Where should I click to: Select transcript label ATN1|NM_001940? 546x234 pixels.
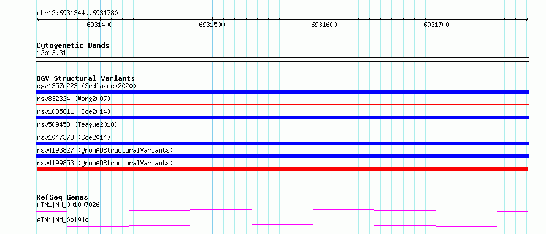[63, 220]
